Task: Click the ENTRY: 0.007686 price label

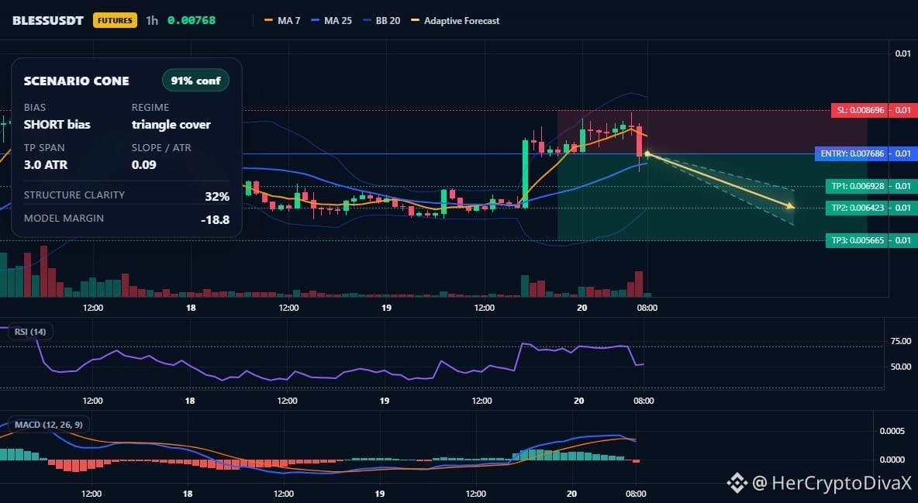Action: [x=852, y=153]
